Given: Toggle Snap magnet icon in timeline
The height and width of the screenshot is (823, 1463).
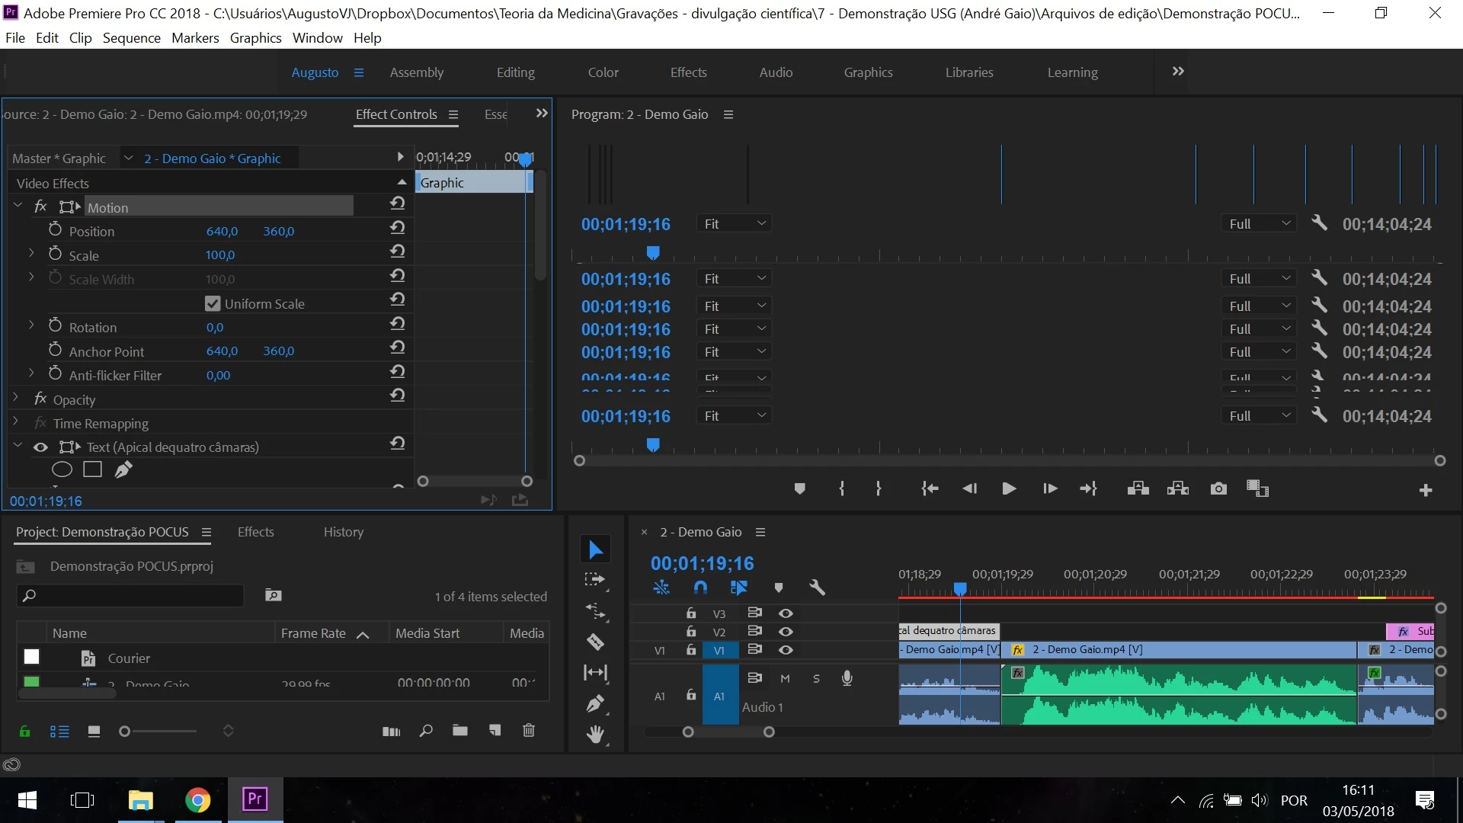Looking at the screenshot, I should (x=700, y=588).
